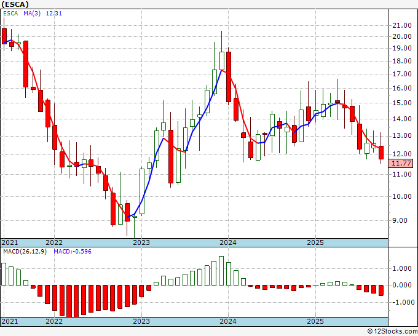Select 2022 on the MACD panel timeline
The image size is (418, 336).
(54, 321)
